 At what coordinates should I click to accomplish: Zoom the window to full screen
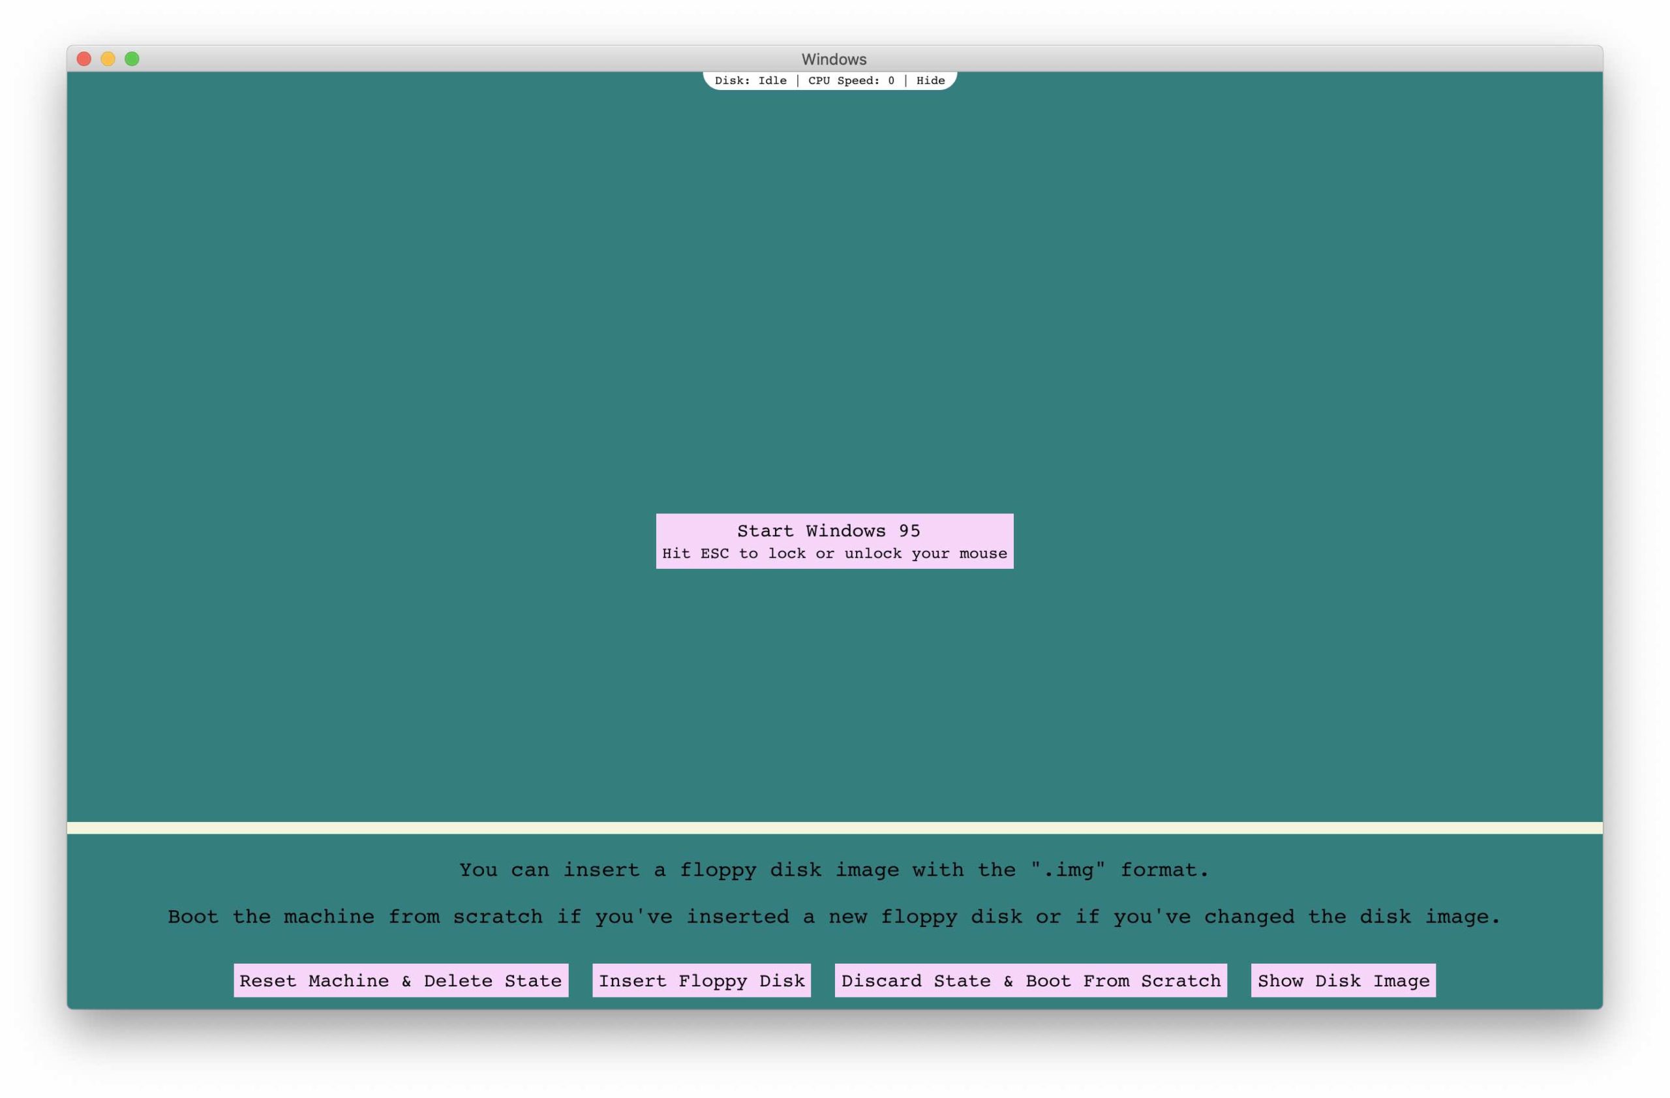click(x=132, y=58)
